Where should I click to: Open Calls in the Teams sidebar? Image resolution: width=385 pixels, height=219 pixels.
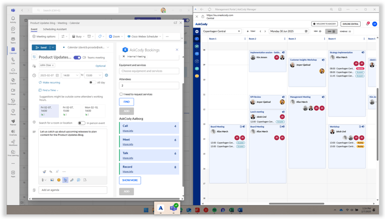13,61
